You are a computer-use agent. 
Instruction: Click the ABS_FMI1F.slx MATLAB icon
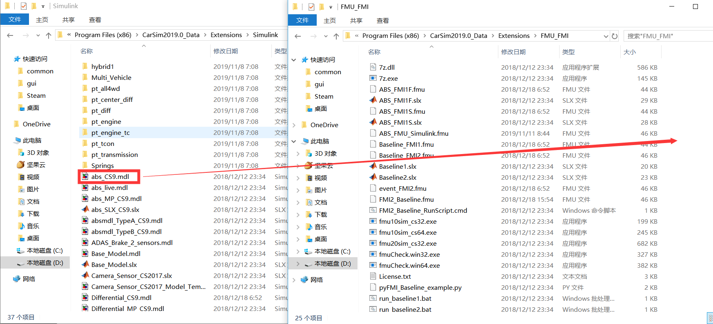click(373, 100)
